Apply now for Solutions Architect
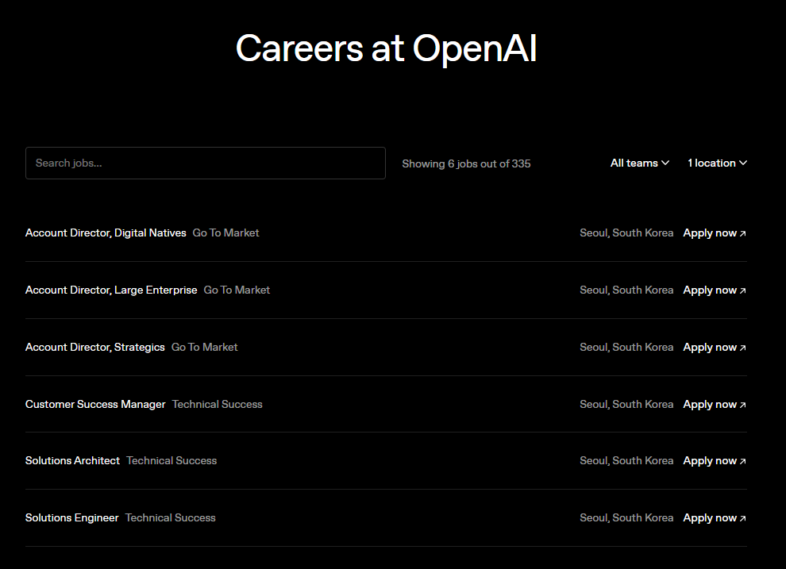This screenshot has width=786, height=569. click(x=715, y=460)
